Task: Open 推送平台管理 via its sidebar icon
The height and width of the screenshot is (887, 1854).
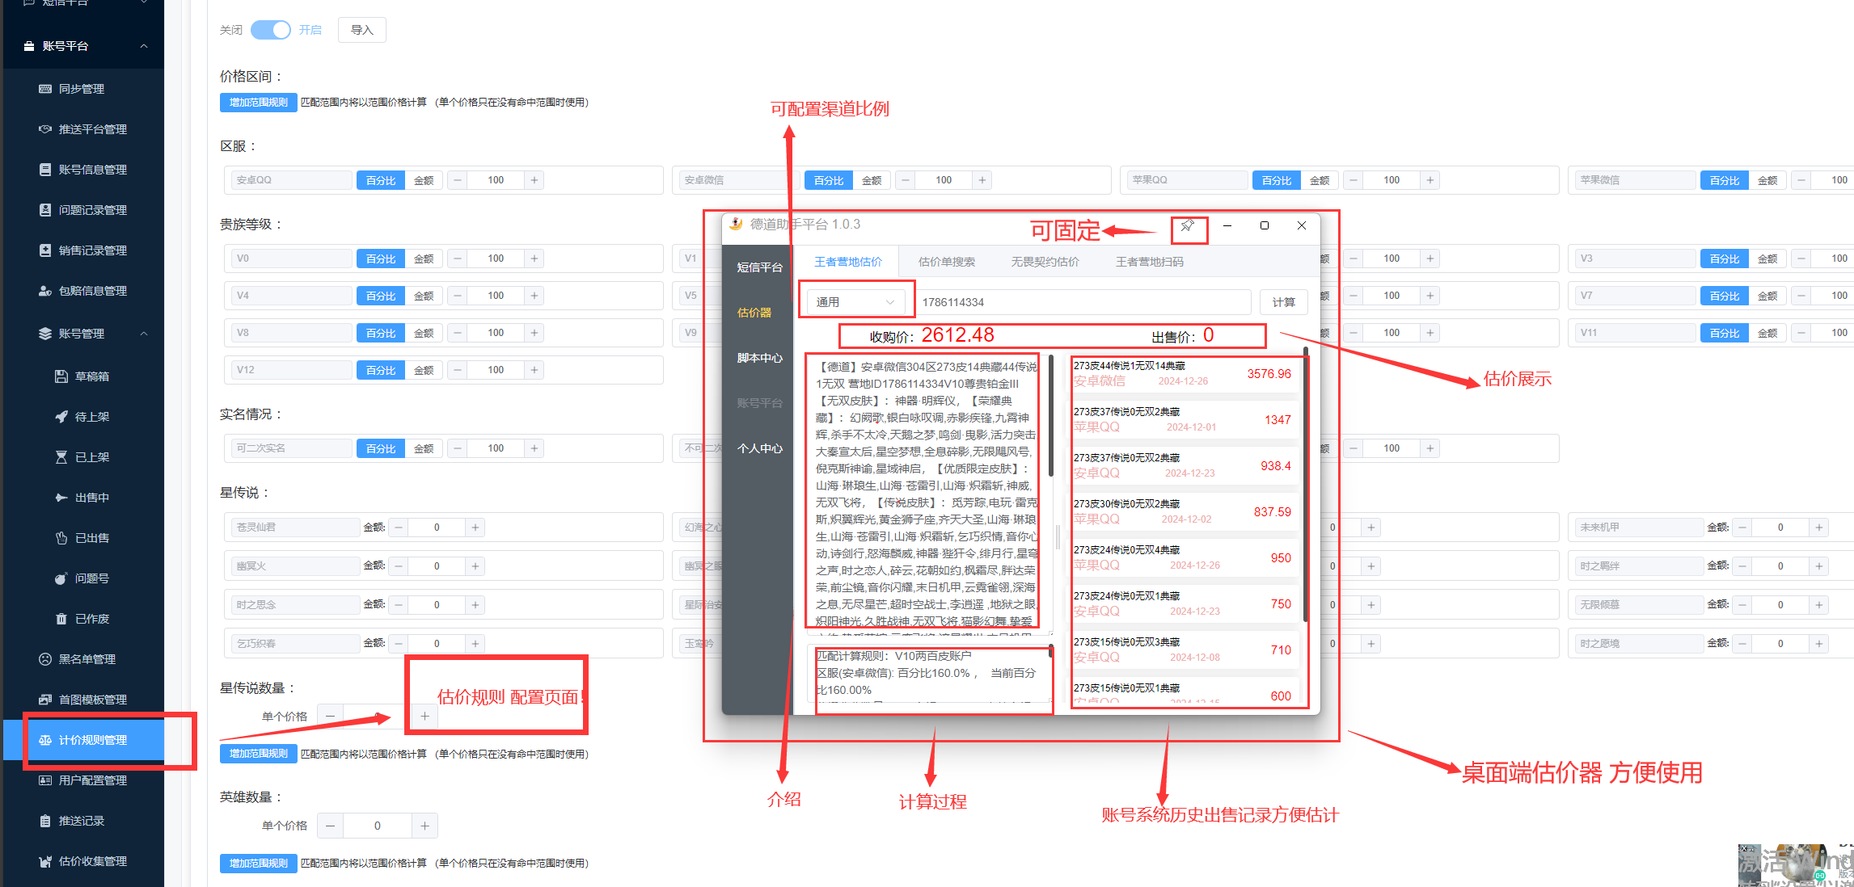Action: pos(45,129)
